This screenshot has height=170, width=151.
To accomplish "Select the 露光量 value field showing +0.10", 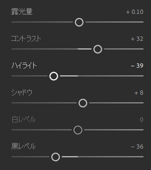I will tap(135, 12).
